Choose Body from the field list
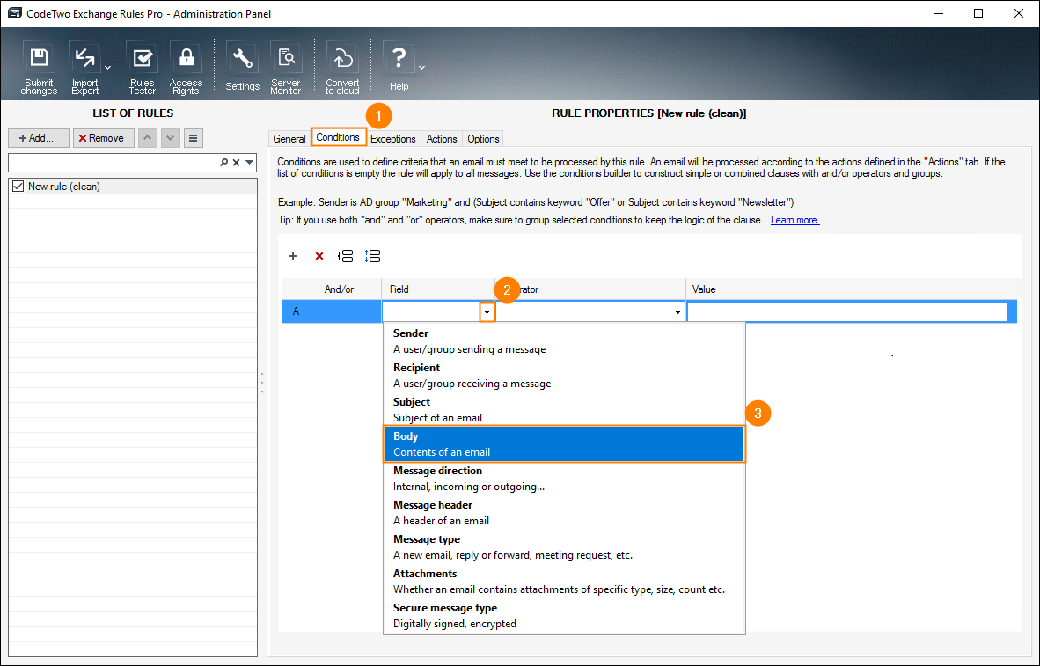This screenshot has height=666, width=1040. tap(564, 443)
